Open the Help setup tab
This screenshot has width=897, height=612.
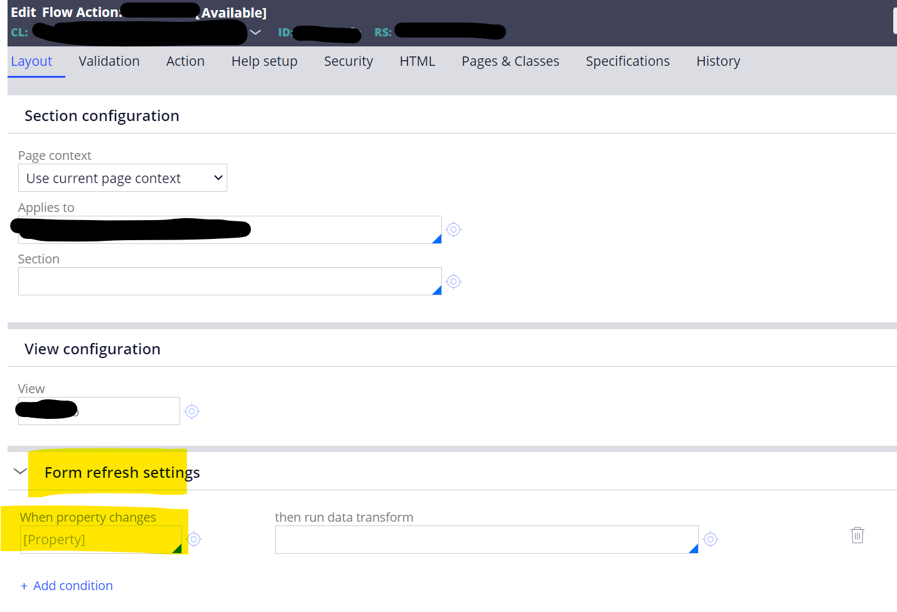click(264, 61)
